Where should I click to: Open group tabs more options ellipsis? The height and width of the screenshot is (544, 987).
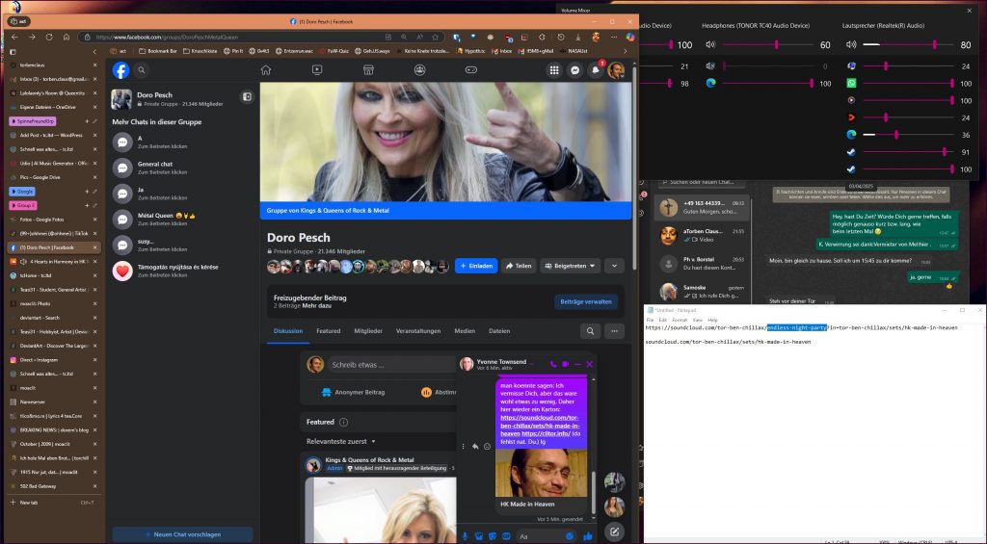click(x=614, y=331)
